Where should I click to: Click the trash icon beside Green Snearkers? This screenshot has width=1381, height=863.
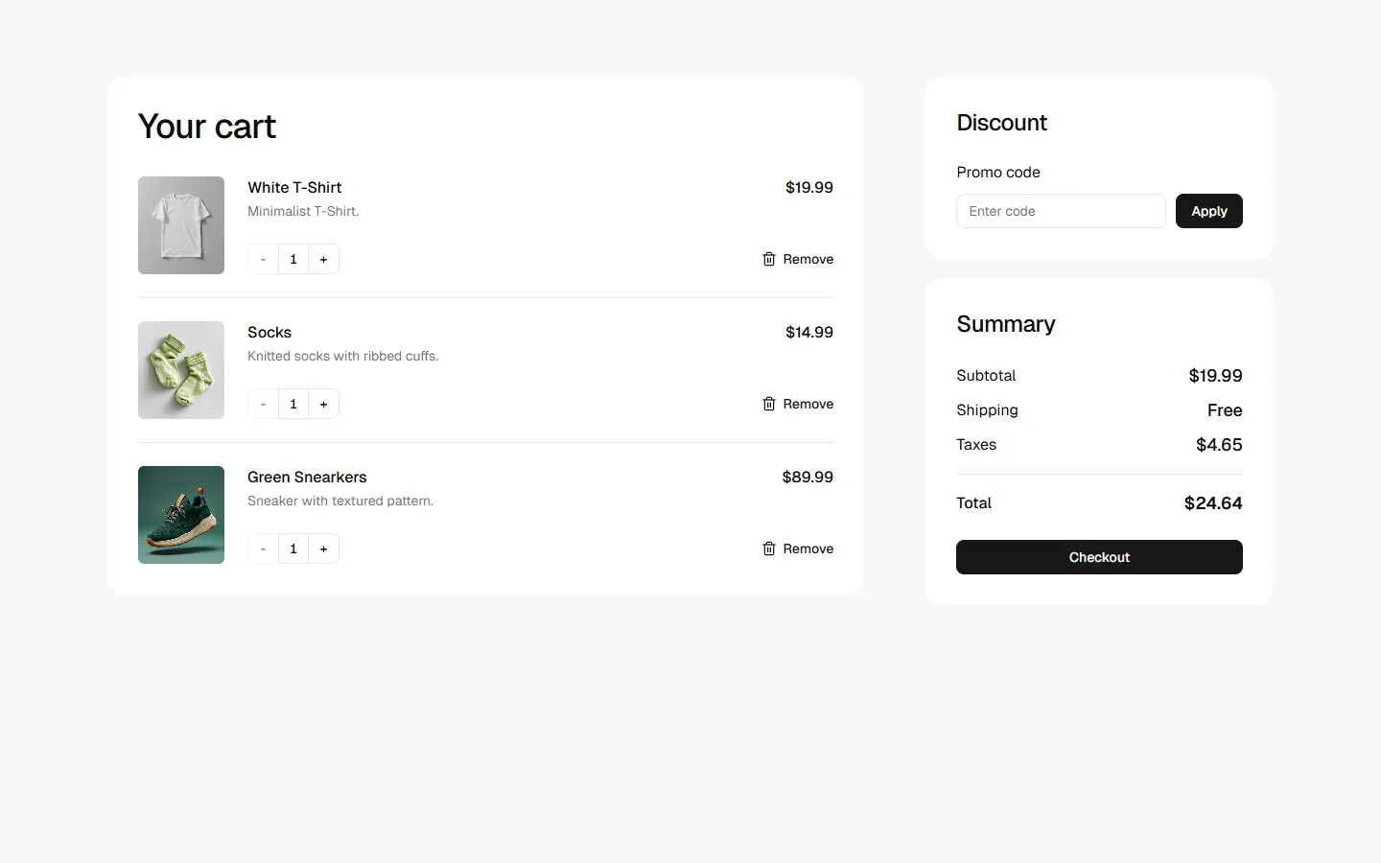point(768,548)
